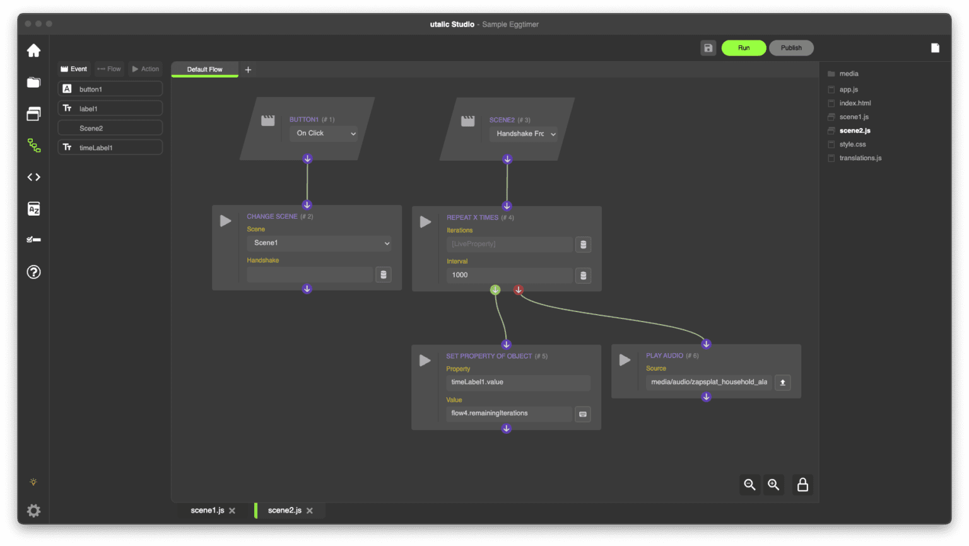Run the Sample Eggtimer project

point(743,47)
